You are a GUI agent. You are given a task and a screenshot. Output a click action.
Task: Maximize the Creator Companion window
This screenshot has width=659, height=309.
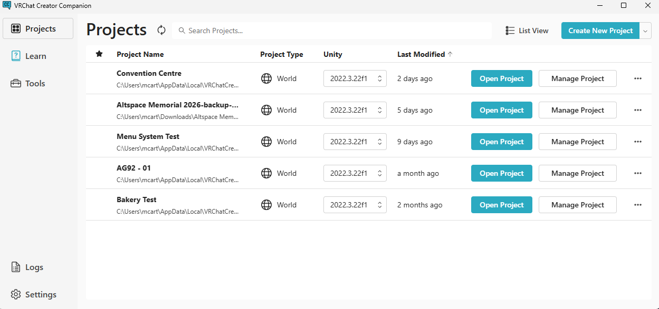624,5
